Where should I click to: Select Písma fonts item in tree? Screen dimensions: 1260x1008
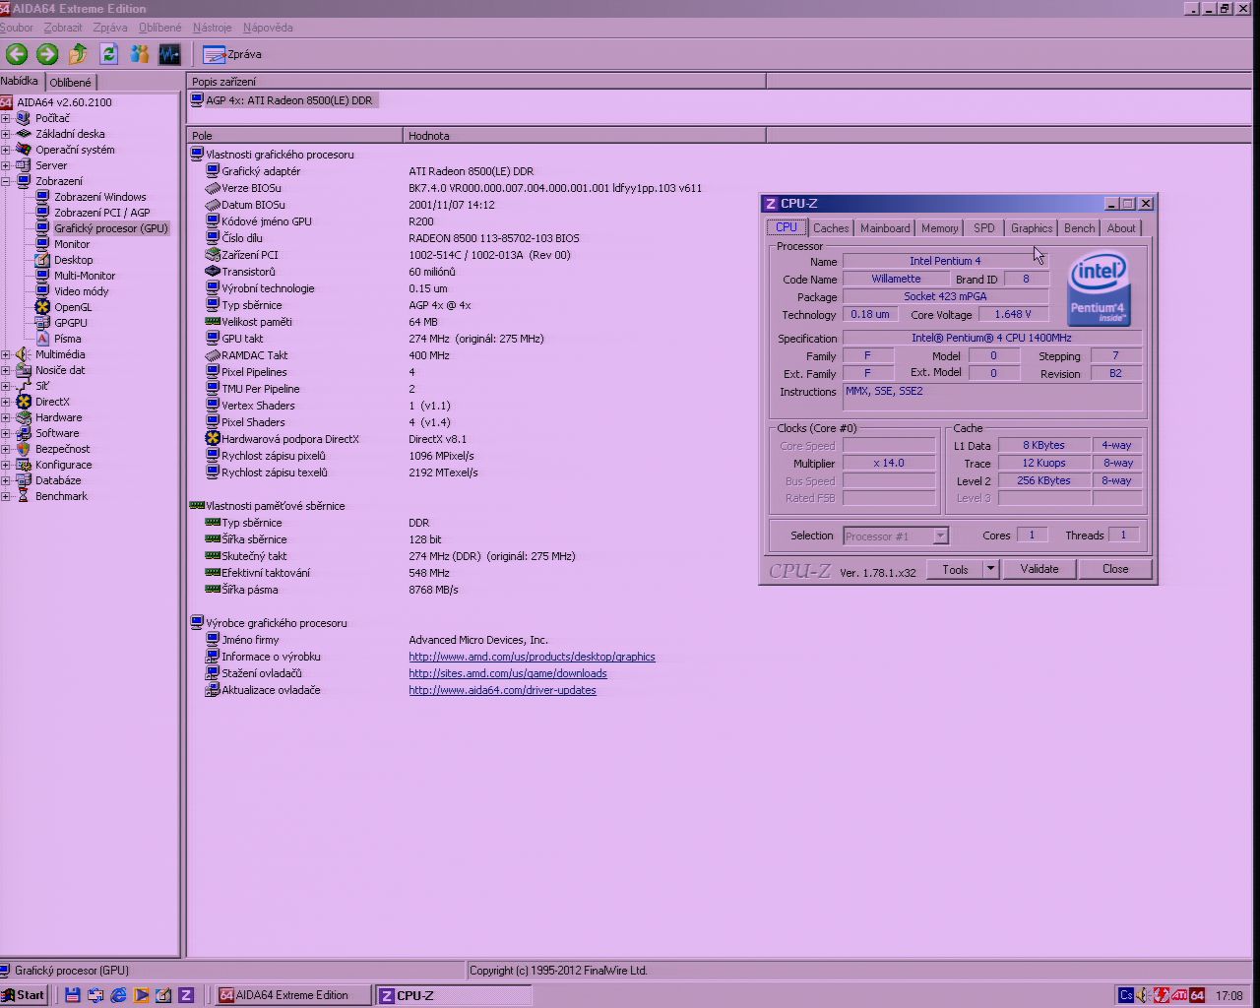(68, 339)
